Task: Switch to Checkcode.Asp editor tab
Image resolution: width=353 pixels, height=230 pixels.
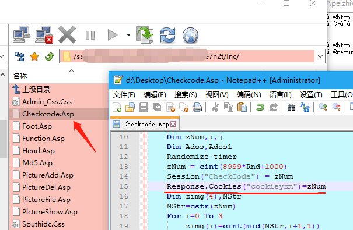Action: (x=145, y=124)
